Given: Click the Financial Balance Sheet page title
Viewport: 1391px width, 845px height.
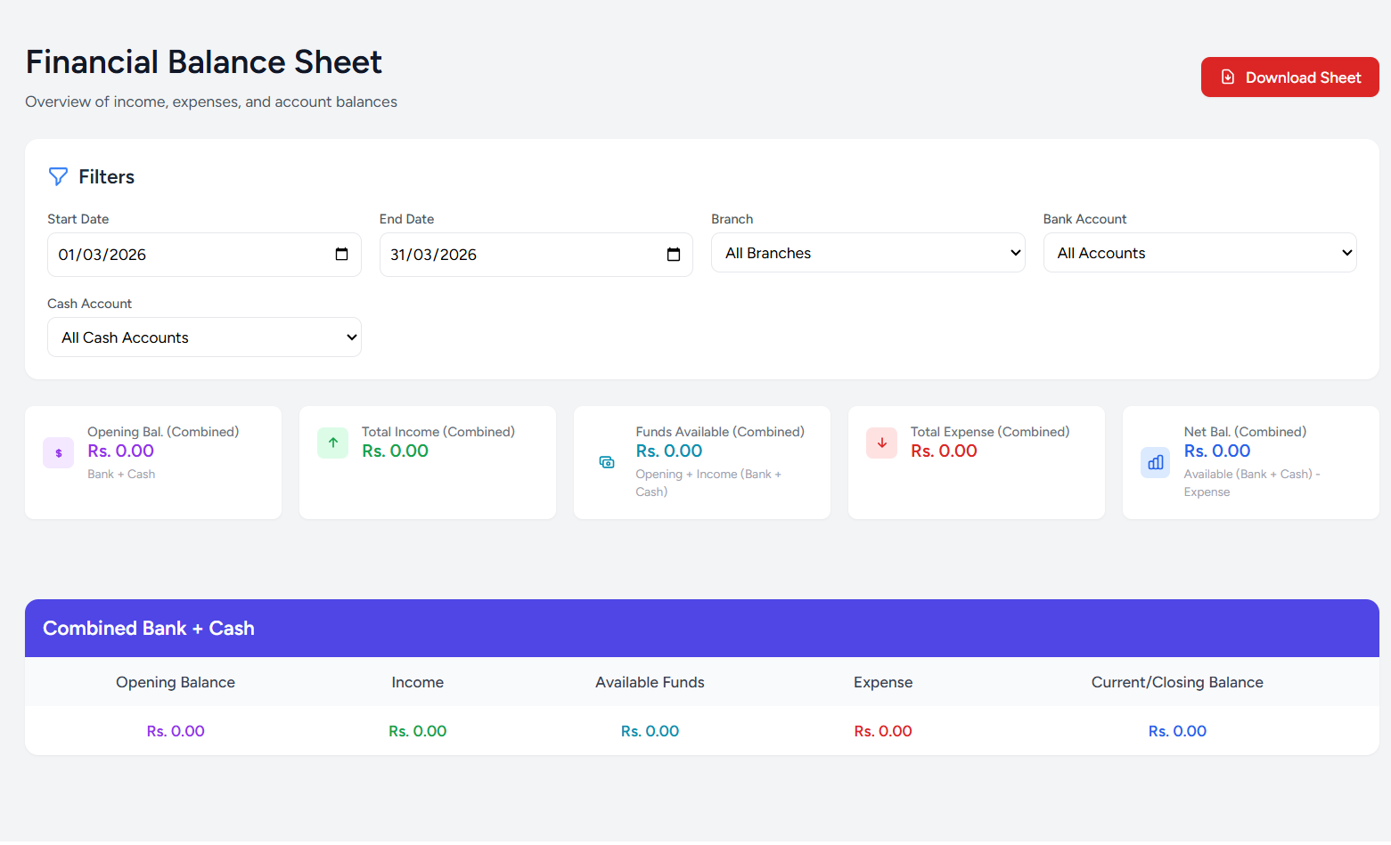Looking at the screenshot, I should [203, 61].
